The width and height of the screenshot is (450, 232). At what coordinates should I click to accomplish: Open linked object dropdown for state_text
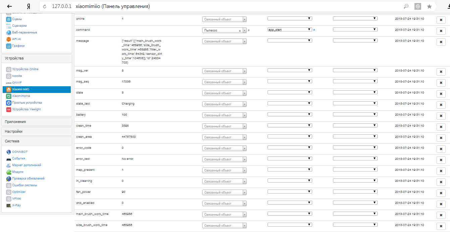point(224,104)
